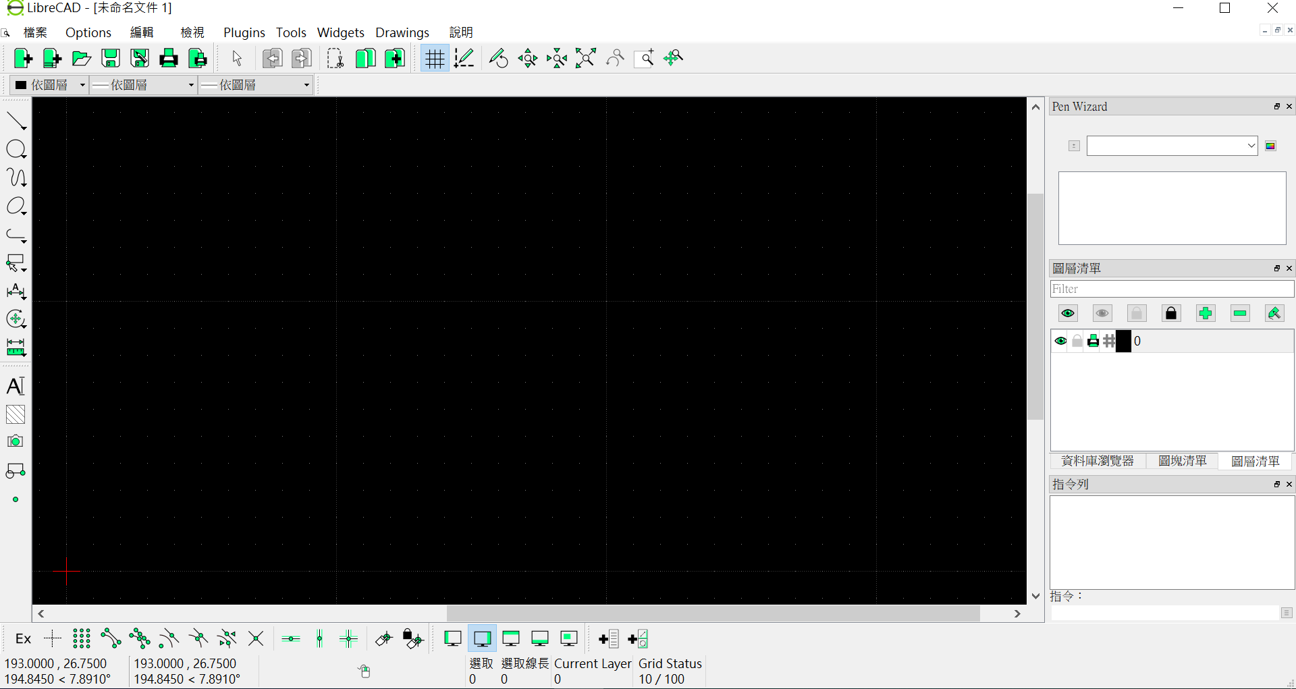The image size is (1296, 689).
Task: Open the color 依圖層 dropdown
Action: coord(51,85)
